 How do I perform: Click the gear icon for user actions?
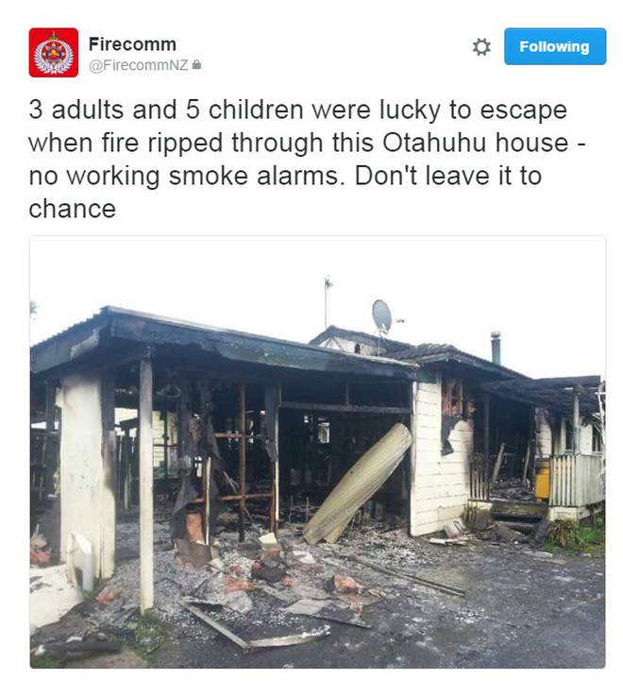pos(481,47)
